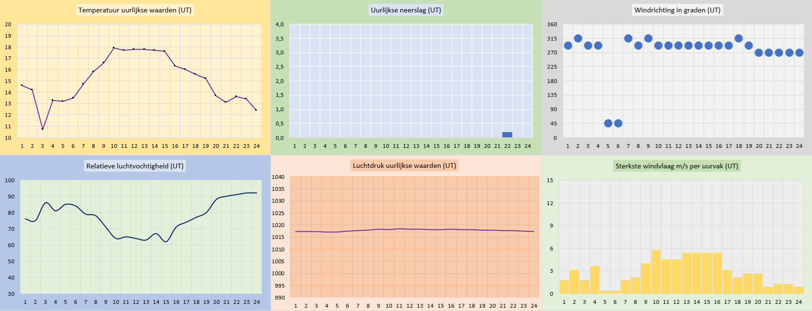Click the wind direction dot at hour 5
The width and height of the screenshot is (812, 311).
tap(608, 124)
